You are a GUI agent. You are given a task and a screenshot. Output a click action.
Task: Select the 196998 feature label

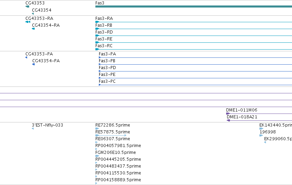click(268, 132)
